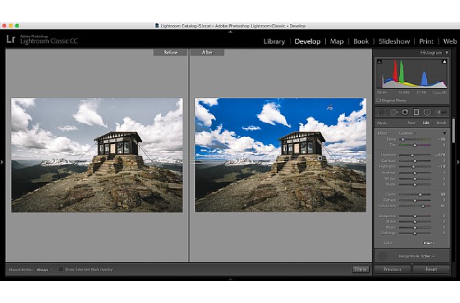Image resolution: width=460 pixels, height=303 pixels.
Task: Adjust the Highlights slider
Action: point(415,167)
